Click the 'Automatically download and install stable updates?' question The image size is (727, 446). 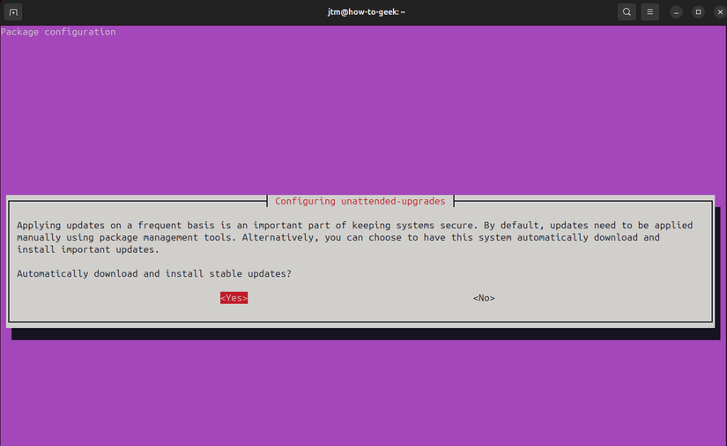tap(154, 273)
